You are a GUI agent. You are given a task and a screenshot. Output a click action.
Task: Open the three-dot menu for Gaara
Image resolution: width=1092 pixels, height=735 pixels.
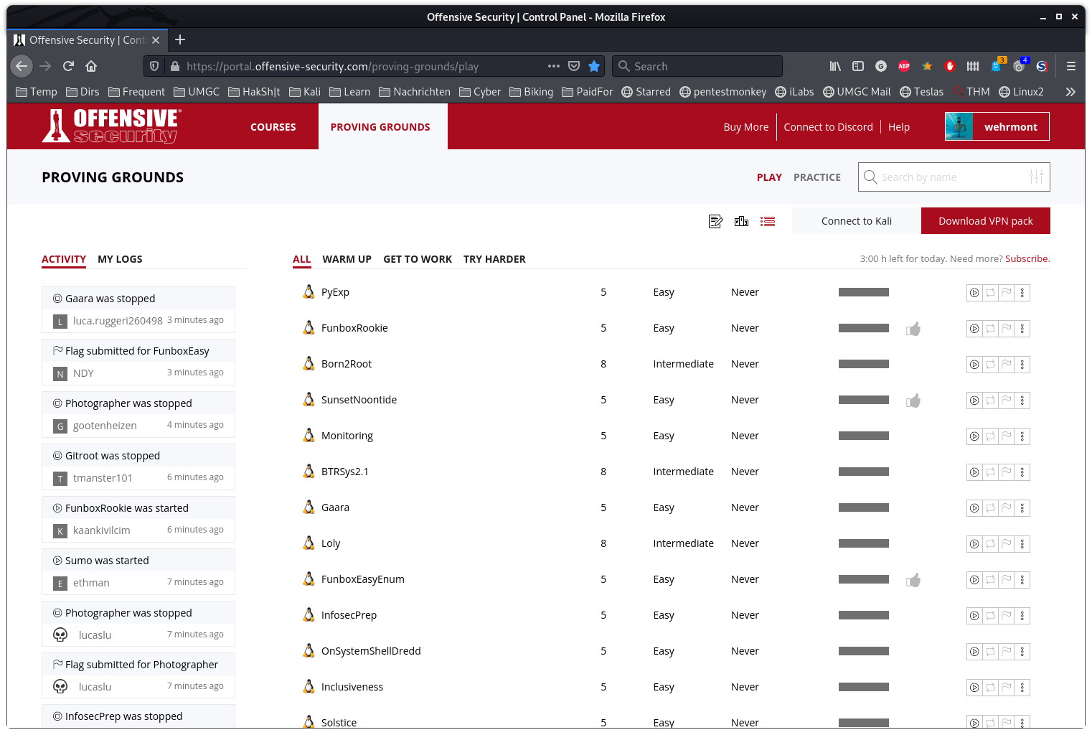point(1022,508)
